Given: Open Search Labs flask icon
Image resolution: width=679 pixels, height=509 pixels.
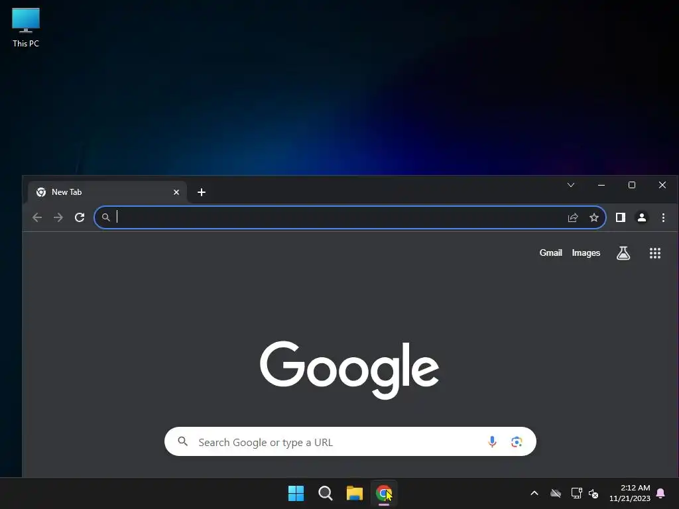Looking at the screenshot, I should point(623,253).
